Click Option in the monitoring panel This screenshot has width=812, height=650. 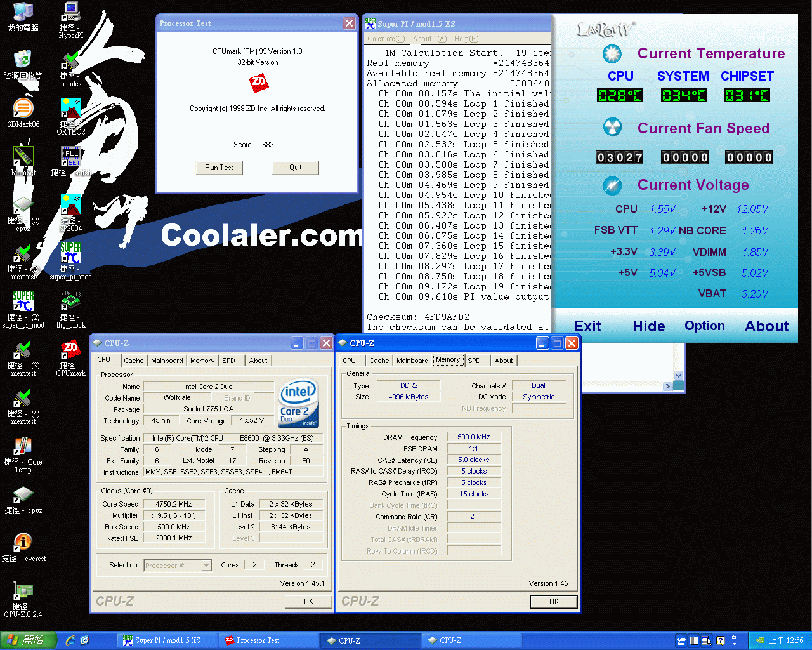pyautogui.click(x=705, y=326)
